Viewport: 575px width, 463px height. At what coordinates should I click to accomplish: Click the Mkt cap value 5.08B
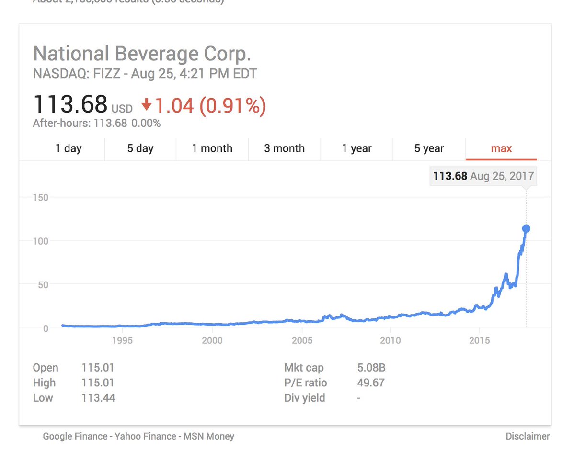(x=371, y=368)
